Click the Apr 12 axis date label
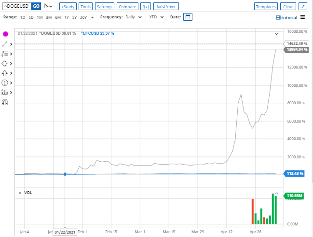313x237 pixels. [x=227, y=232]
